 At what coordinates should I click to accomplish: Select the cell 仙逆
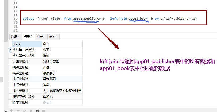(62, 67)
